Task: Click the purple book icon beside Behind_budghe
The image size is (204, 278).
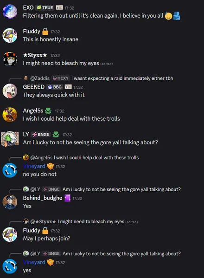Action: coord(67,198)
